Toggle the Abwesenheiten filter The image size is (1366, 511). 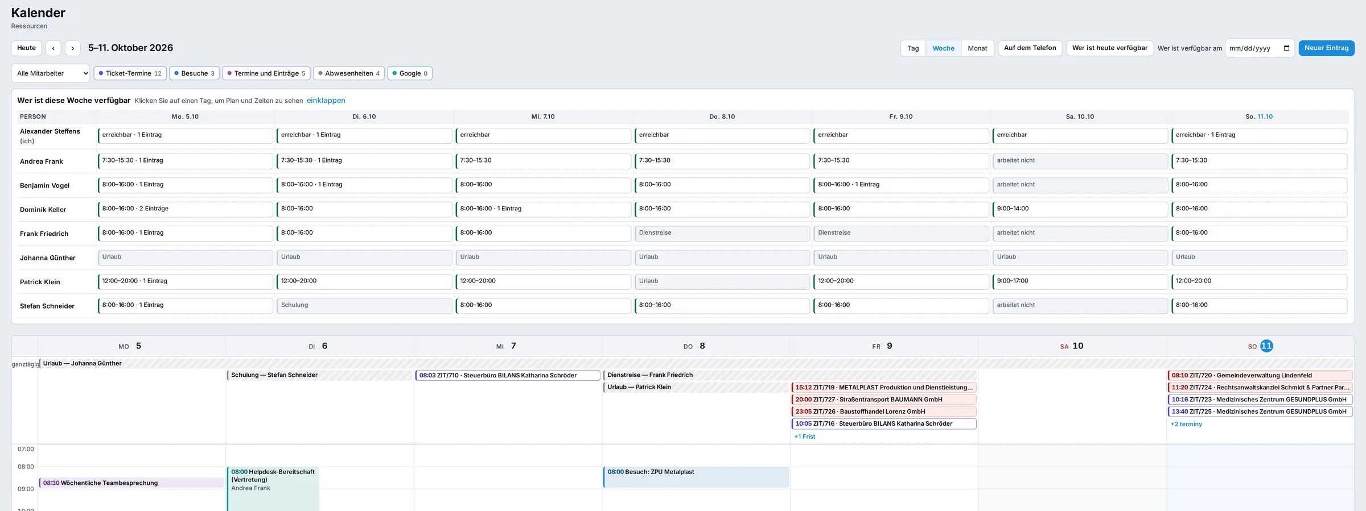point(349,73)
